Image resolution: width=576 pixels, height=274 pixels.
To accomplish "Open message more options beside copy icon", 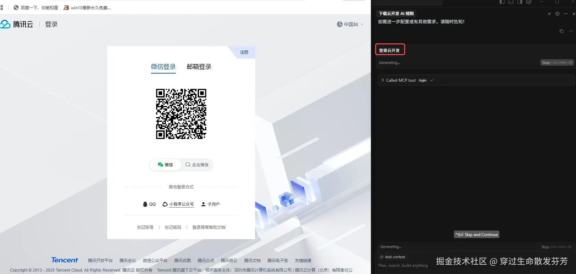I will 571,31.
